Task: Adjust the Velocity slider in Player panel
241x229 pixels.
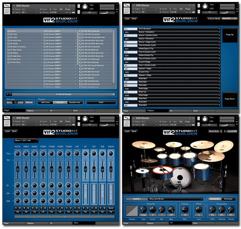Action: [x=15, y=102]
